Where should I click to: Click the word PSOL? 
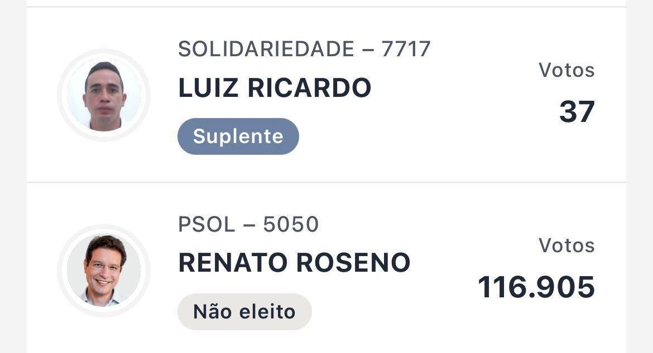coord(207,224)
